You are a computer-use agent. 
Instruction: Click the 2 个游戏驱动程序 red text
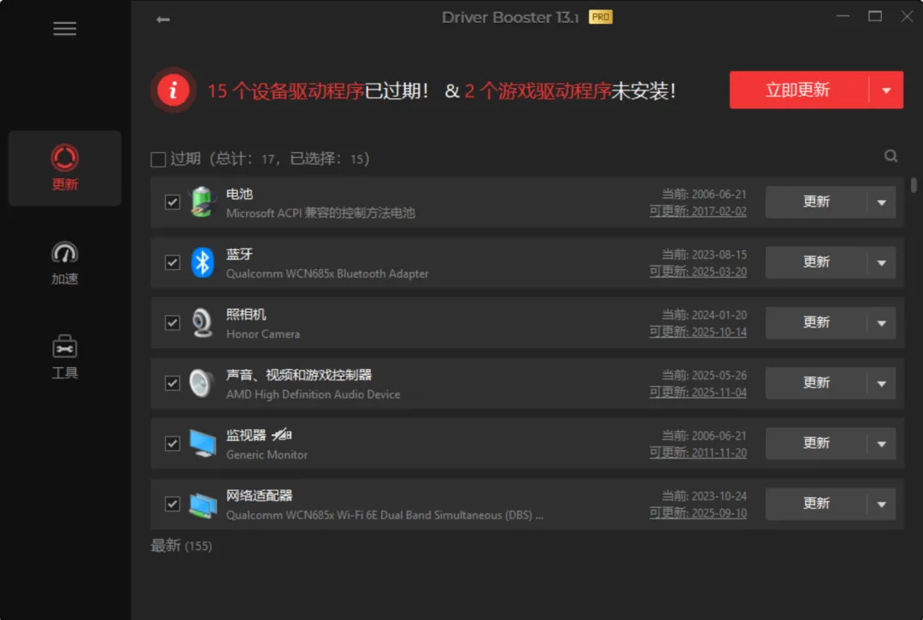tap(538, 91)
